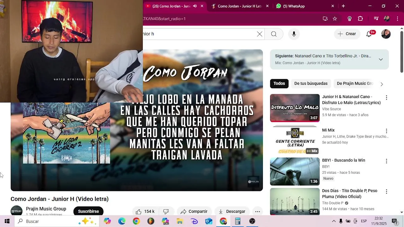404x227 pixels.
Task: Open FL Studio from the taskbar
Action: click(151, 221)
